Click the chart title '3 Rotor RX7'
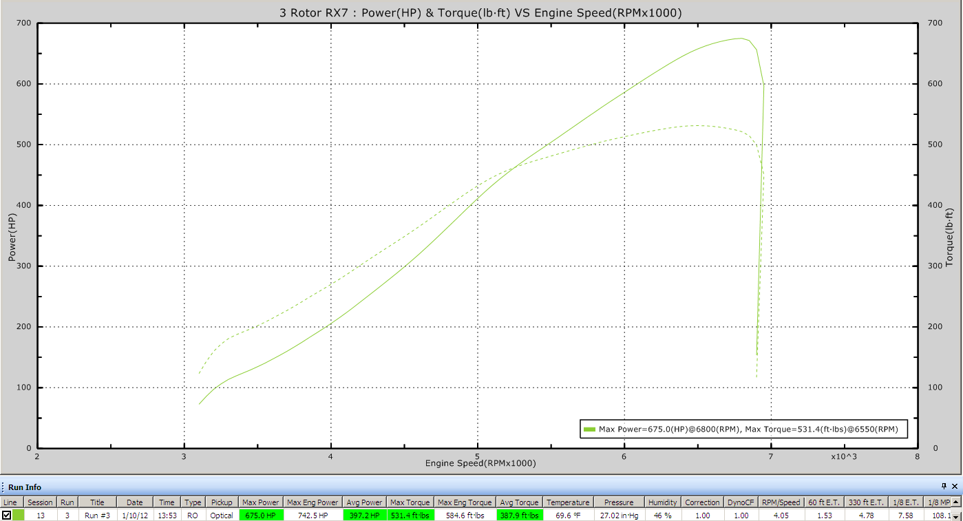 (x=480, y=13)
